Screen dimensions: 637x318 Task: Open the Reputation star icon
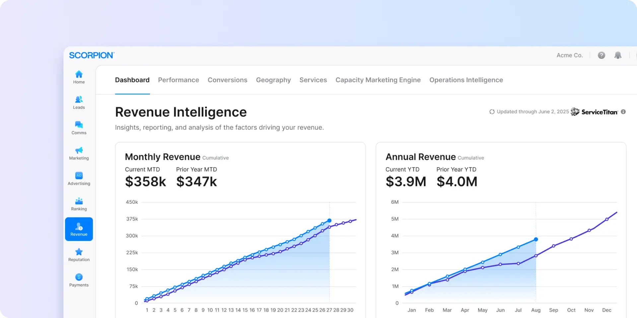click(79, 252)
